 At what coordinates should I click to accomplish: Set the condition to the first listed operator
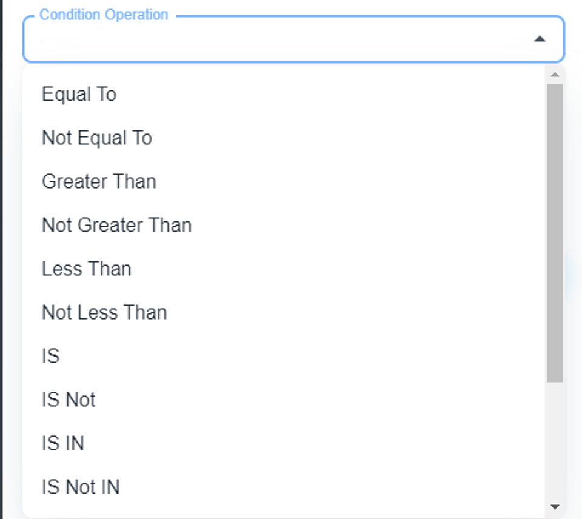pos(79,95)
